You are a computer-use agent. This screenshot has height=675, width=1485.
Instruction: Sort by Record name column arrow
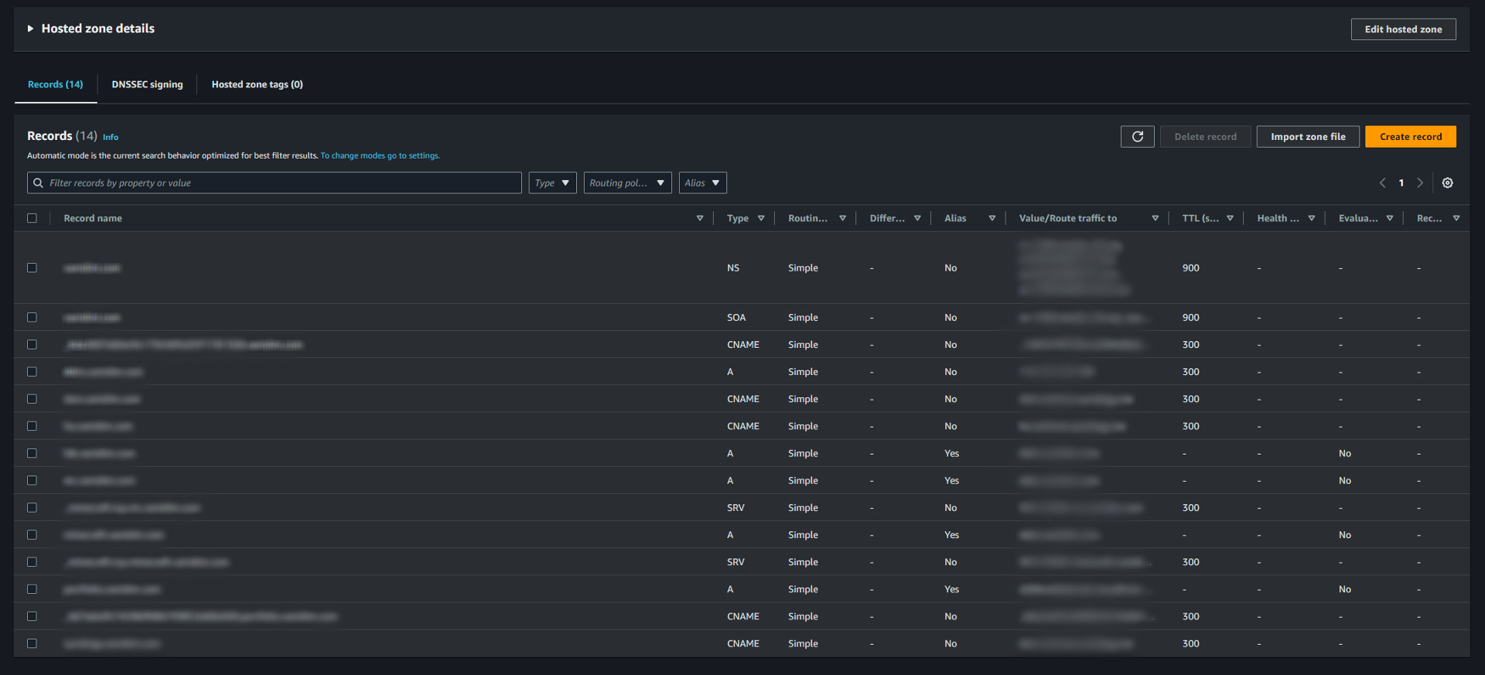(x=700, y=219)
